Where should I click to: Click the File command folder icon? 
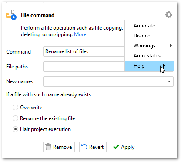[11, 15]
